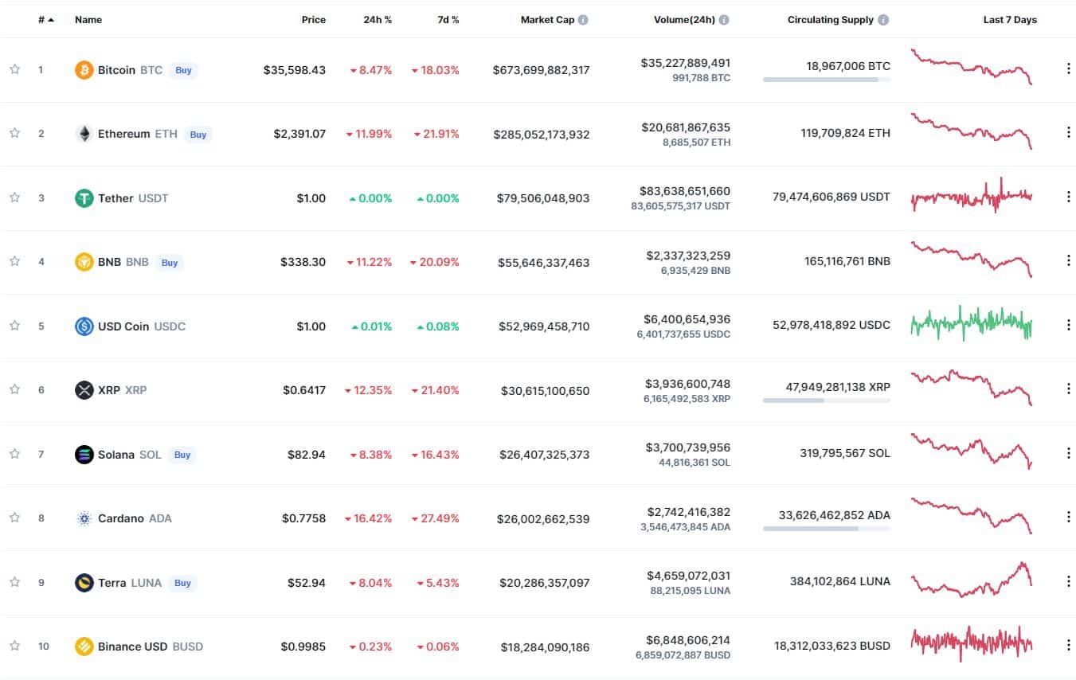Open more options for Binance USD row

pos(1068,645)
